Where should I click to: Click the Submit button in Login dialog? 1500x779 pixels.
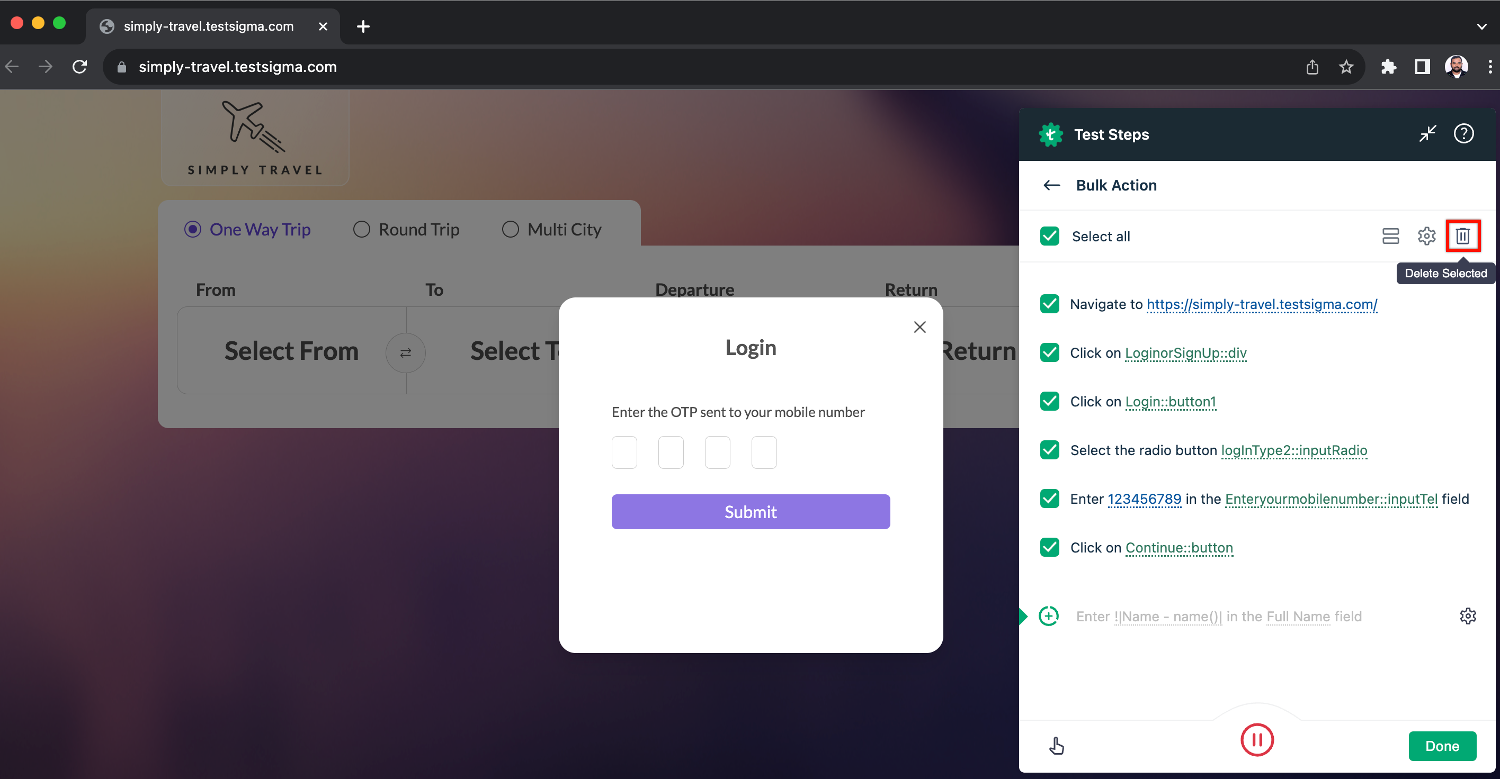coord(750,511)
